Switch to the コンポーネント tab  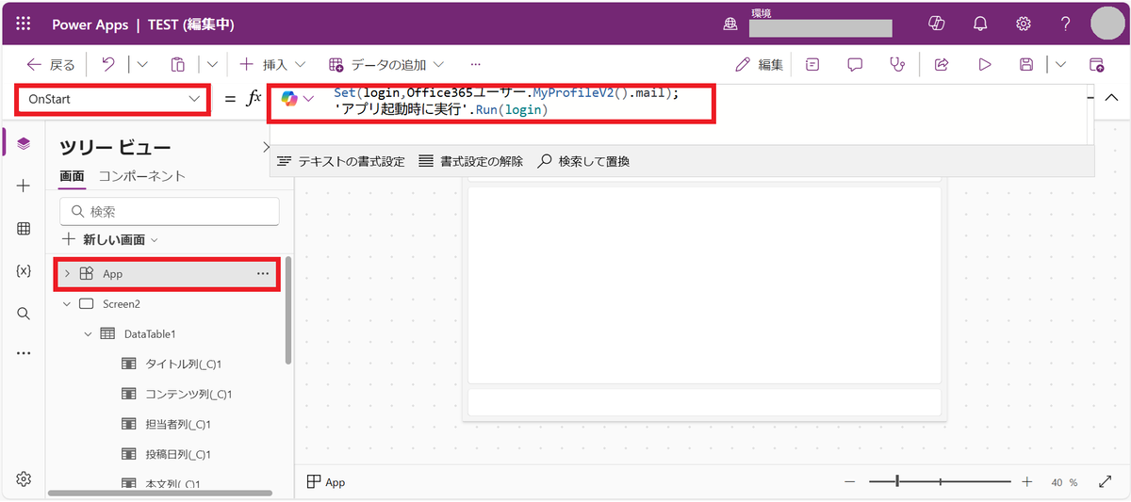point(141,176)
